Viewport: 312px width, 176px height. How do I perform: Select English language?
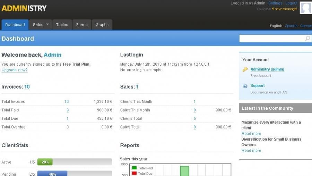coord(276,26)
